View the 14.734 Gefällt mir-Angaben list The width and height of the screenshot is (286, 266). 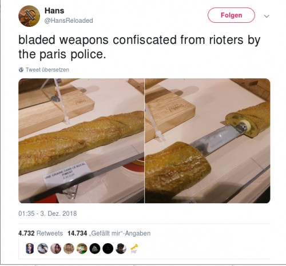109,233
